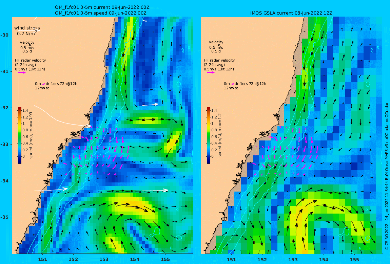The image size is (390, 264).
Task: Click the '0.2' tick on left color bar
Action: coord(25,150)
